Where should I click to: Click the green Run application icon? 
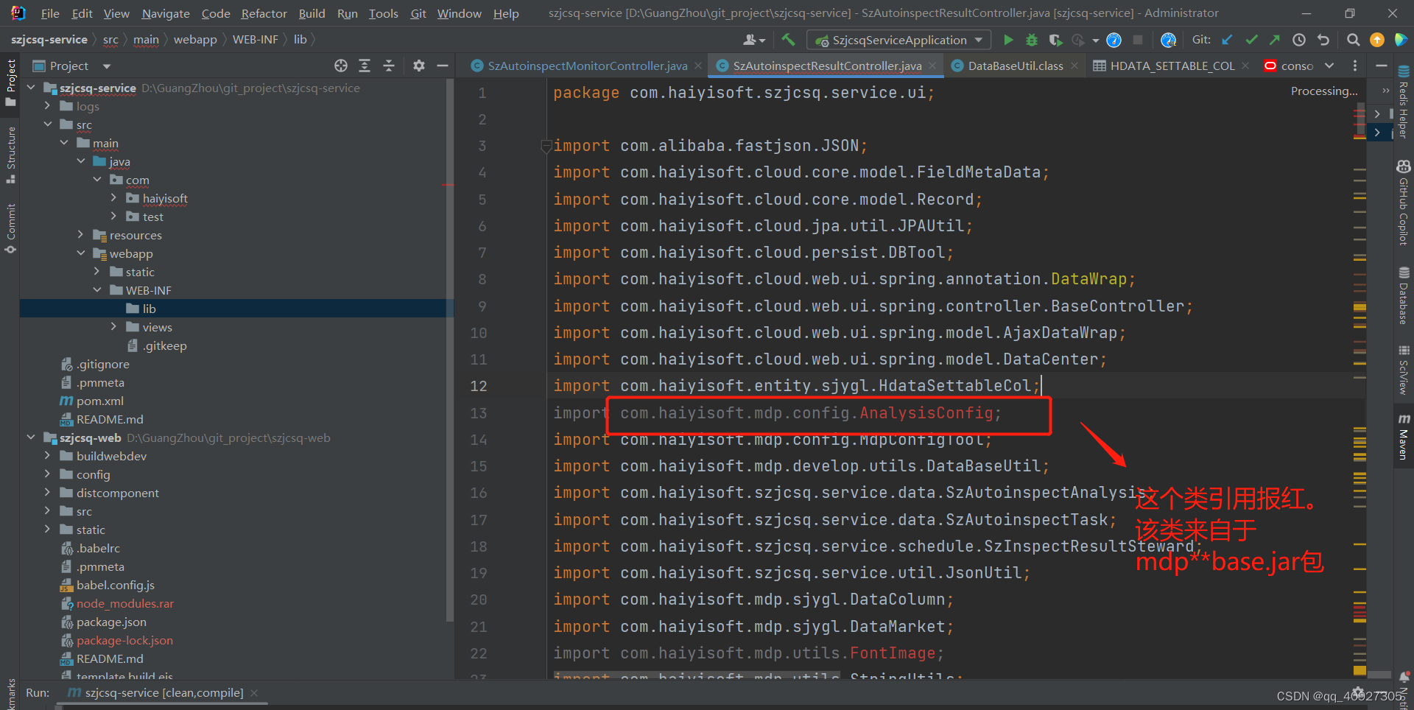point(1008,40)
